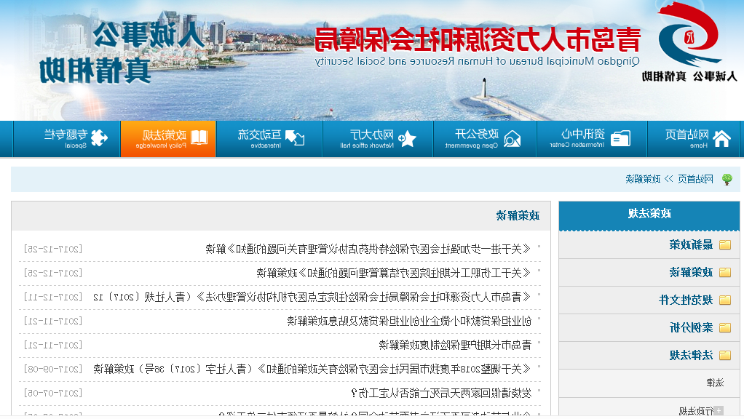The image size is (744, 419).
Task: Open article on 调整2018年度居民社会医疗保险
Action: tap(312, 370)
